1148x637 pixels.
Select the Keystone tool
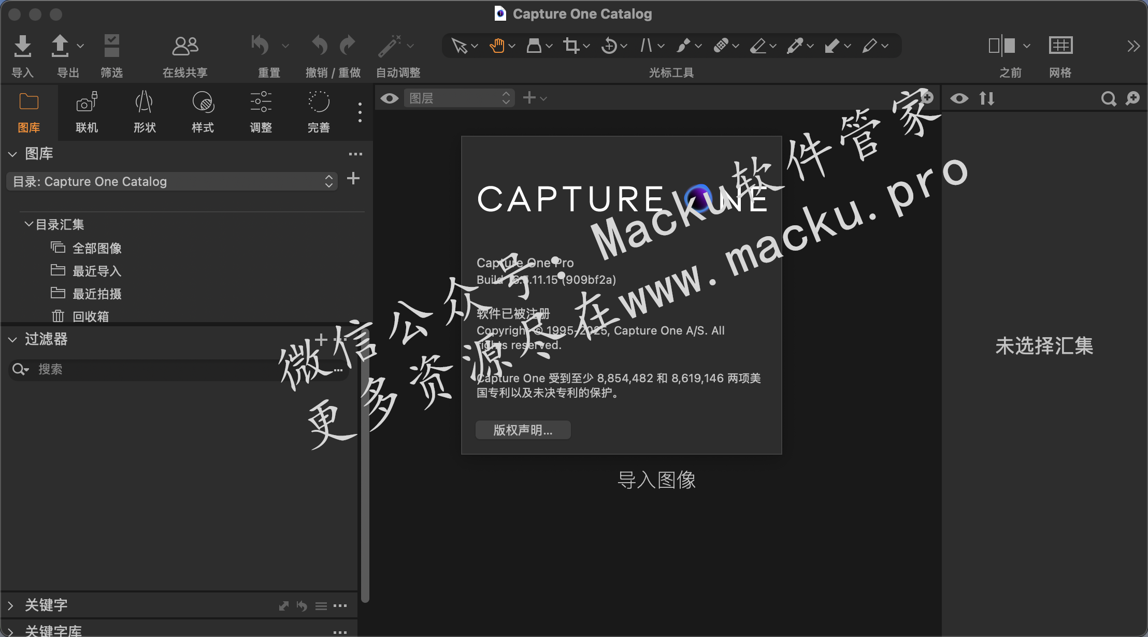pyautogui.click(x=646, y=46)
